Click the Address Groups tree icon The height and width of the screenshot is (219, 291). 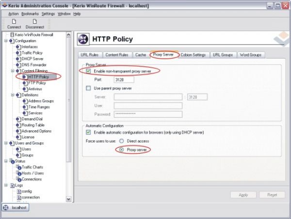(25, 101)
